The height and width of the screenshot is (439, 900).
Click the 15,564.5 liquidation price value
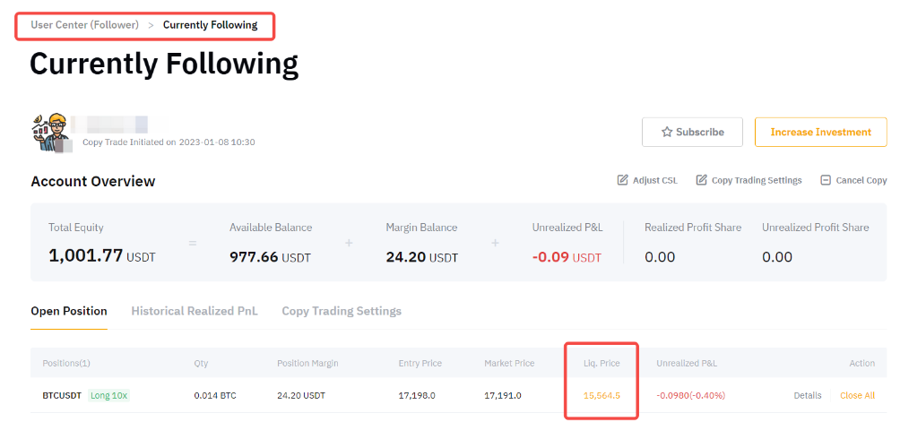pyautogui.click(x=601, y=395)
